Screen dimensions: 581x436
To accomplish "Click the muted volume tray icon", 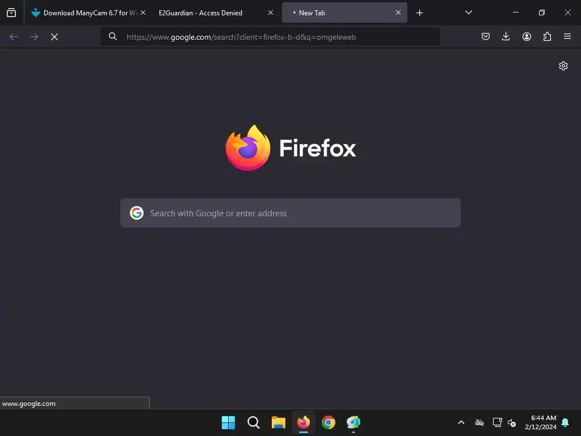I will point(512,422).
